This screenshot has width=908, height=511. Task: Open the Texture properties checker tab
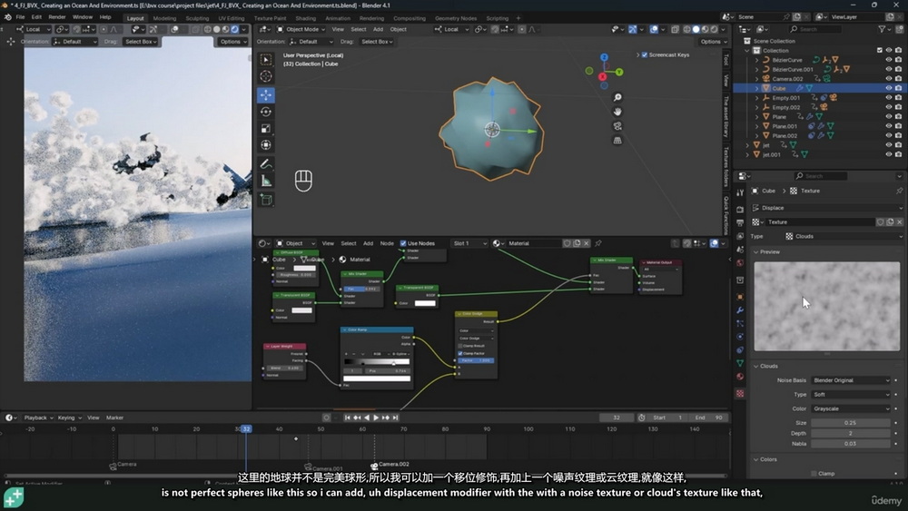click(x=740, y=394)
